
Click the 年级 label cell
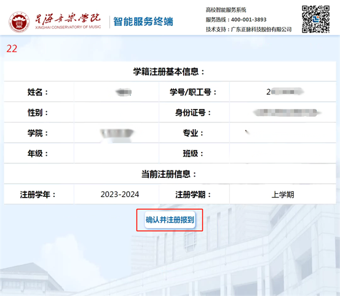click(x=39, y=153)
